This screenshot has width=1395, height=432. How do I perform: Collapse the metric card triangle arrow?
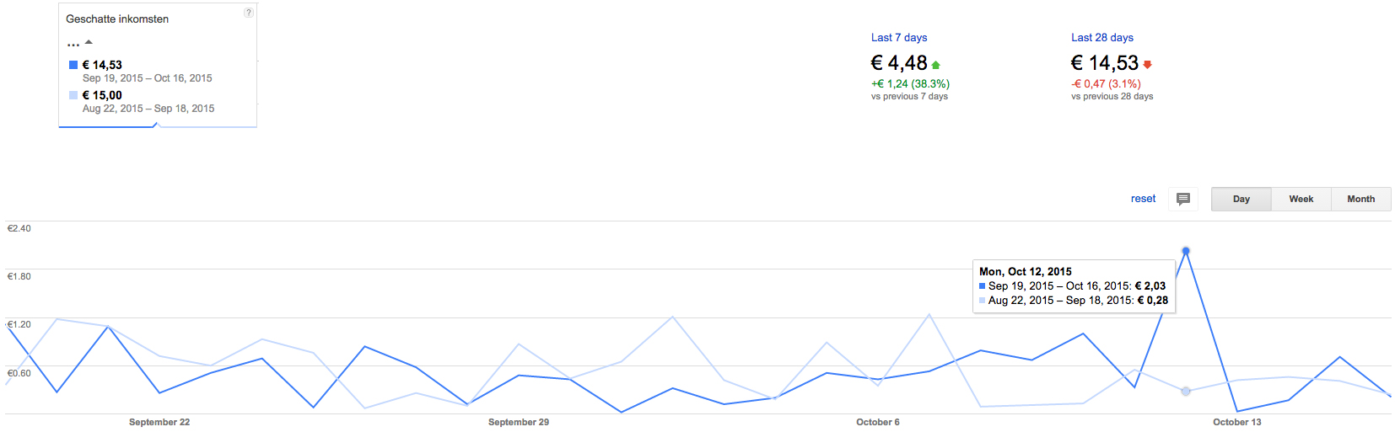point(89,42)
